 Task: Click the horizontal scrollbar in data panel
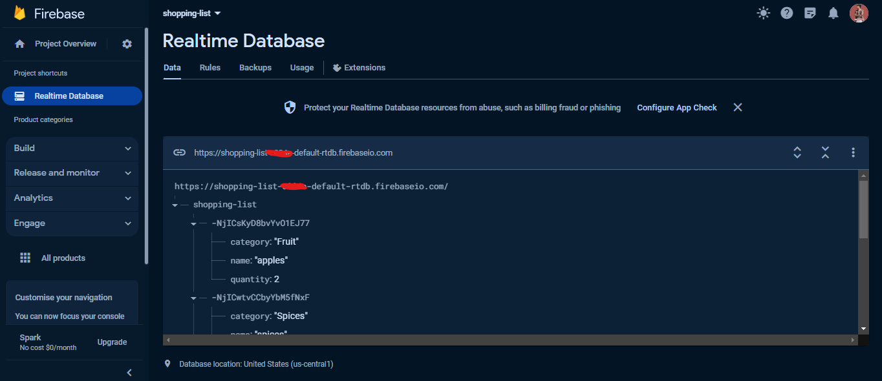tap(511, 340)
